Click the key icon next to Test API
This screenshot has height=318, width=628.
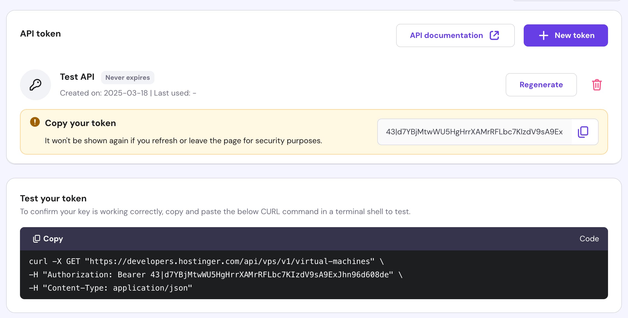[x=36, y=85]
